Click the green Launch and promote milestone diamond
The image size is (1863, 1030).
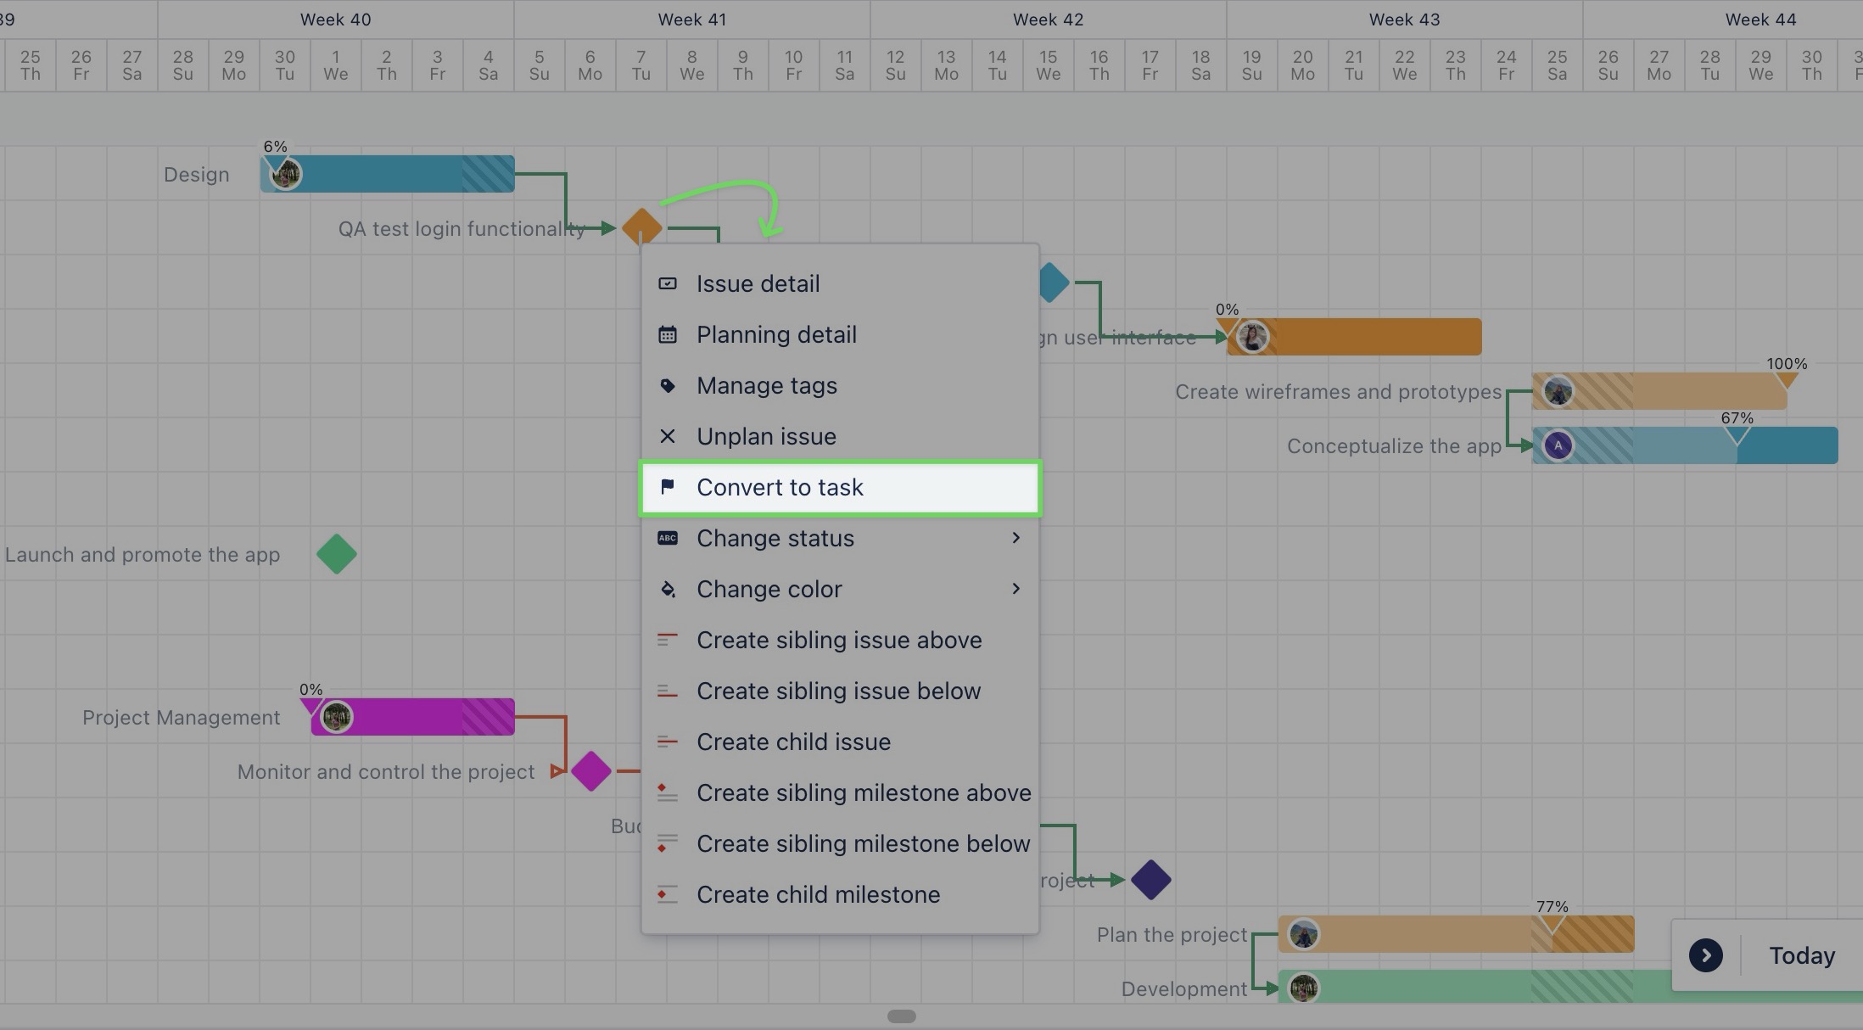(x=337, y=554)
